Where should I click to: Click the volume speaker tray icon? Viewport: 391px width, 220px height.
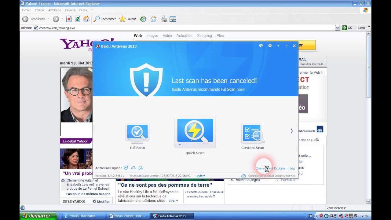point(355,216)
